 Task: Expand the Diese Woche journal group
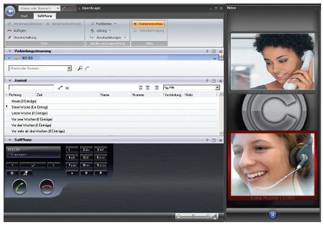click(7, 106)
